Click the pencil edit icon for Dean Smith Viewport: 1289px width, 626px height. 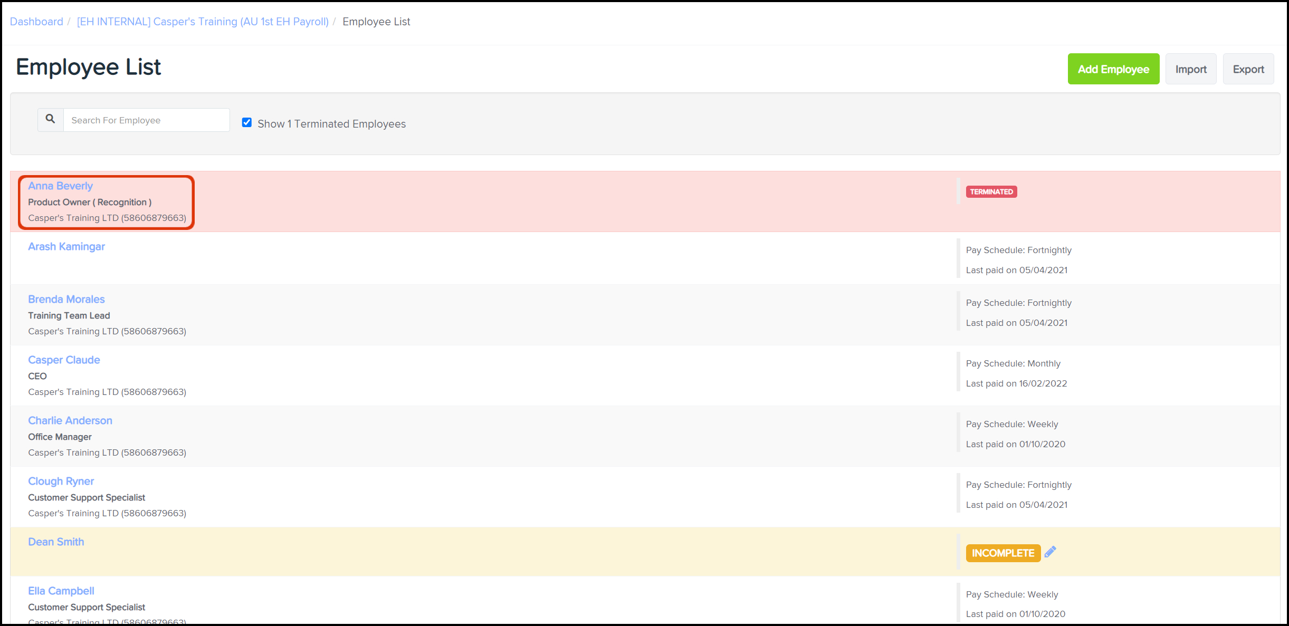coord(1050,552)
